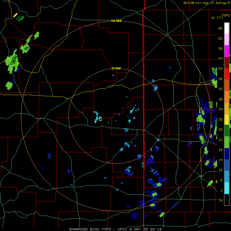Select the '26' legend value
231x231 pixels.
(x=220, y=130)
